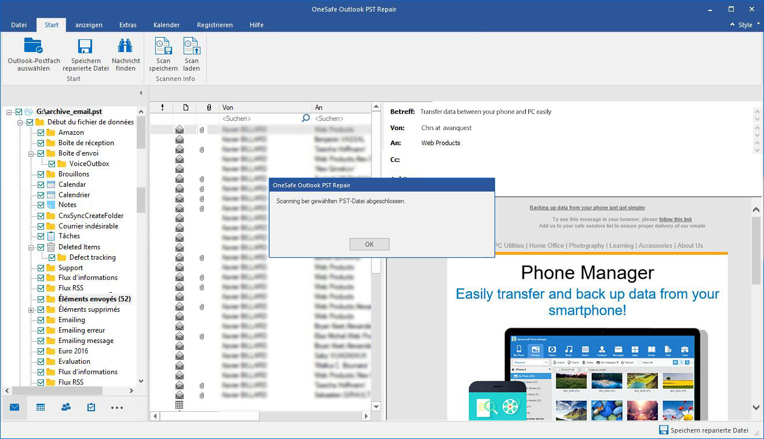Uncheck the Defect tracking checkbox
The width and height of the screenshot is (764, 439).
pos(52,257)
